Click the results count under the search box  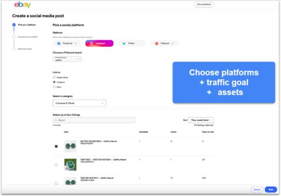point(57,125)
